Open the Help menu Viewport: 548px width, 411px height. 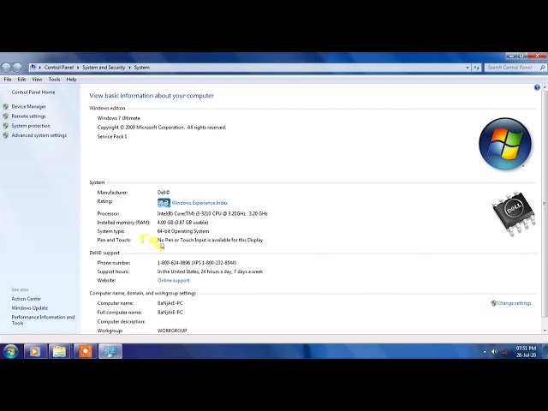tap(71, 80)
